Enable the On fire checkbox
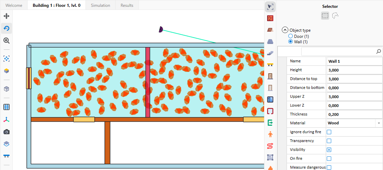The height and width of the screenshot is (170, 383). 329,158
